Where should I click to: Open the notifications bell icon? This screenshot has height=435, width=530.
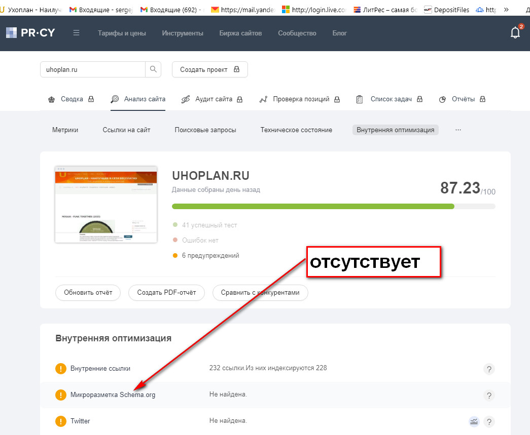point(515,33)
